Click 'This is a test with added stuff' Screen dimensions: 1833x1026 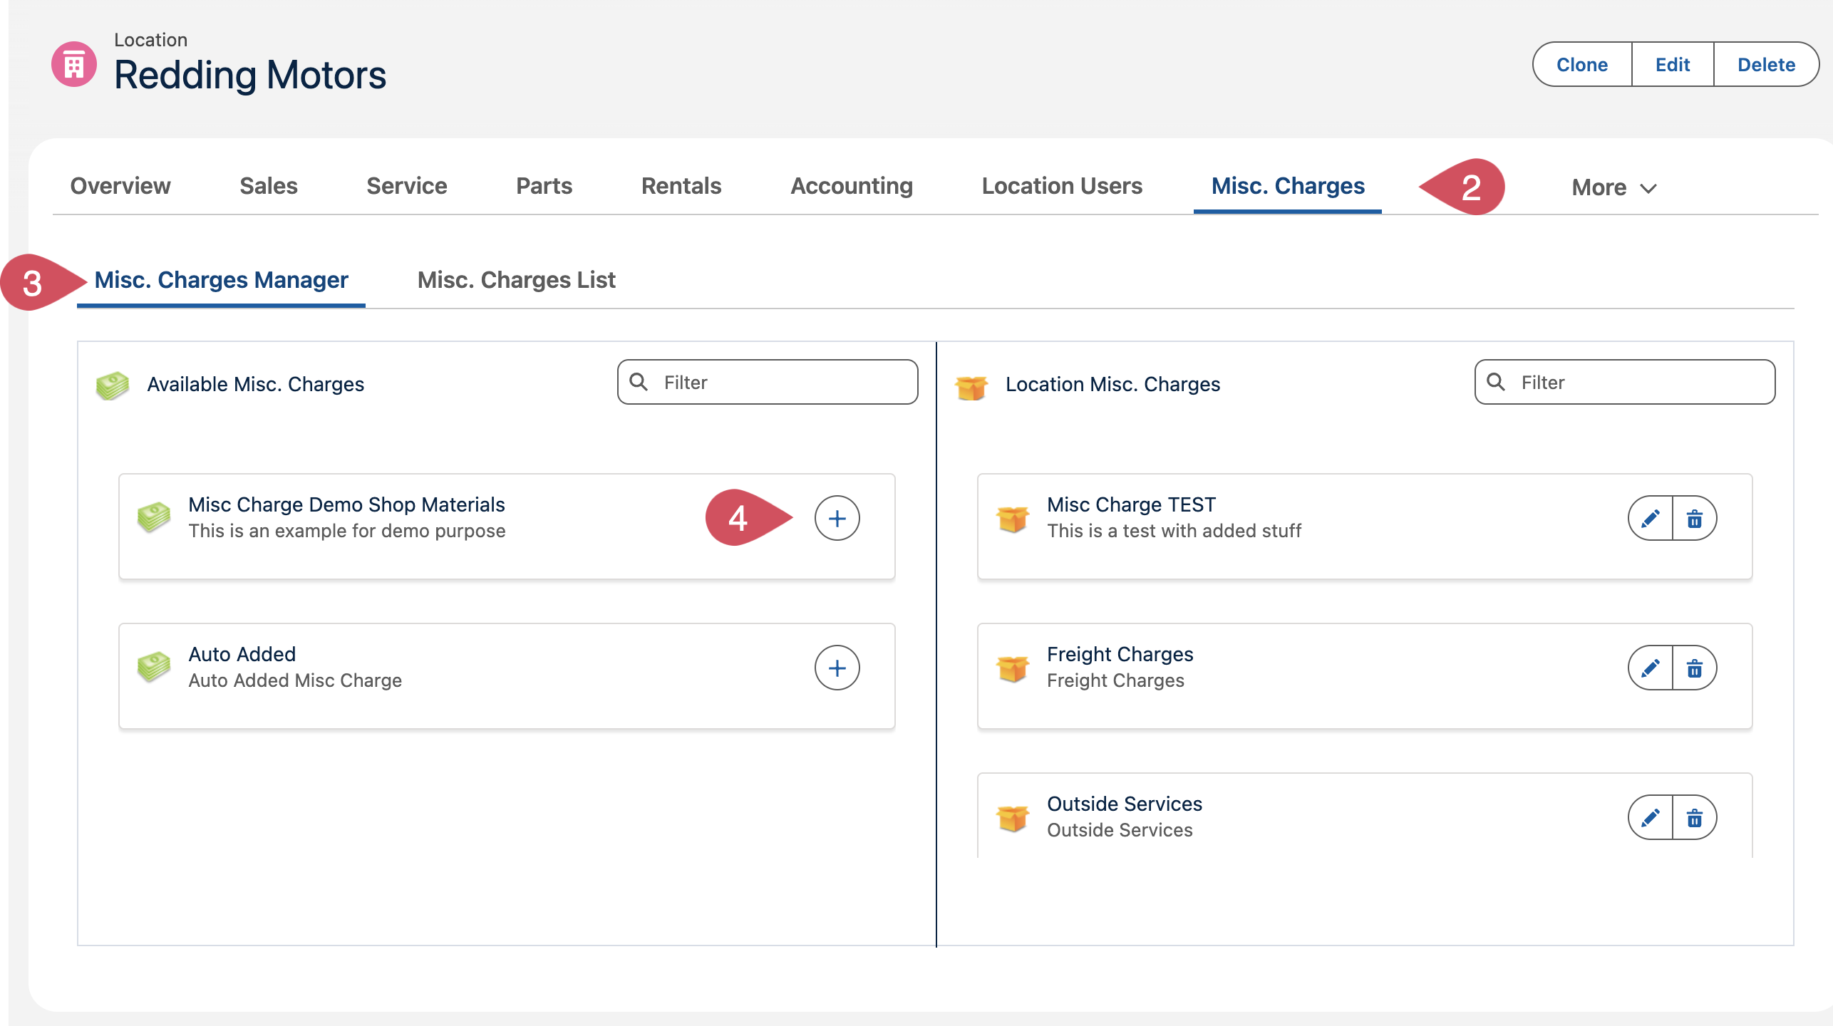pyautogui.click(x=1174, y=531)
